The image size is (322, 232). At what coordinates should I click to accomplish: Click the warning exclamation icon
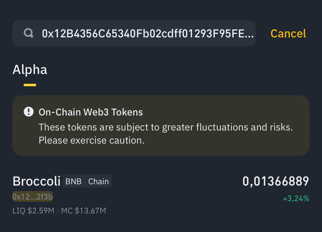pos(29,112)
